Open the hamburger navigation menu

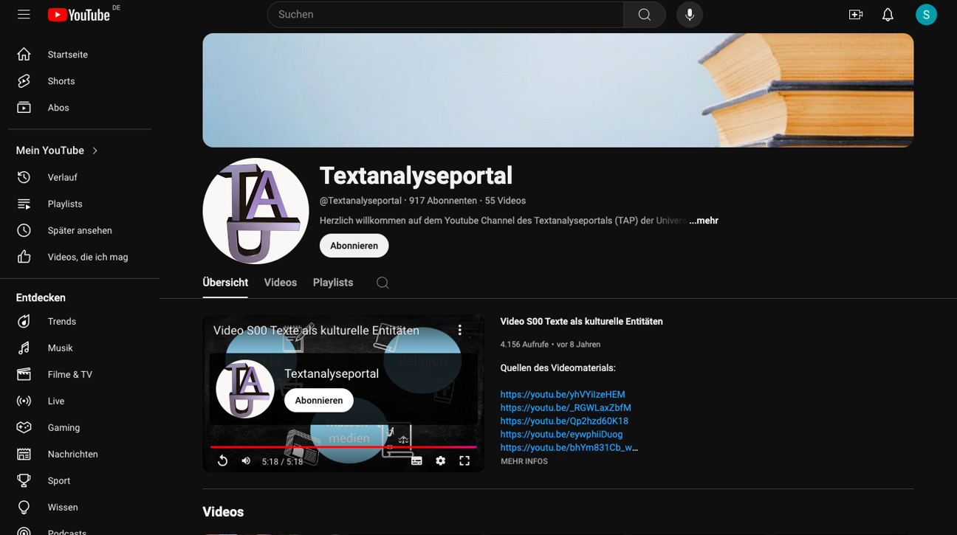[x=23, y=14]
